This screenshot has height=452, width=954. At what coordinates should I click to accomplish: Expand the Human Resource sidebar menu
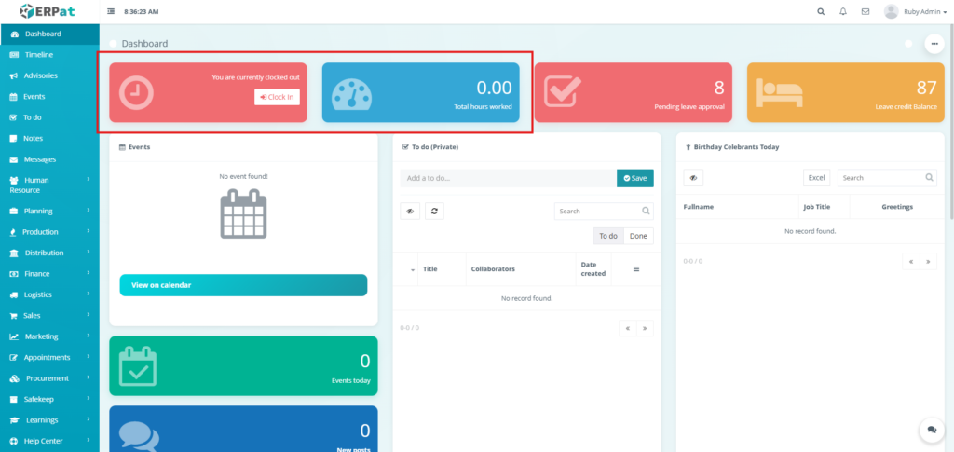click(49, 185)
